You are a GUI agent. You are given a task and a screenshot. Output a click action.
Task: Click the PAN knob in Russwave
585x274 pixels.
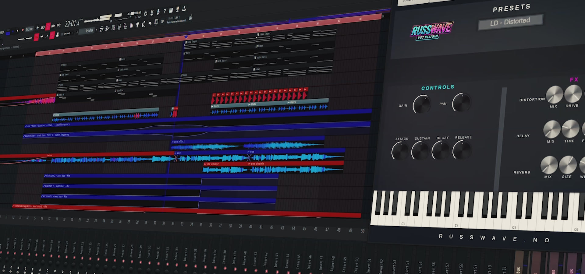point(461,102)
